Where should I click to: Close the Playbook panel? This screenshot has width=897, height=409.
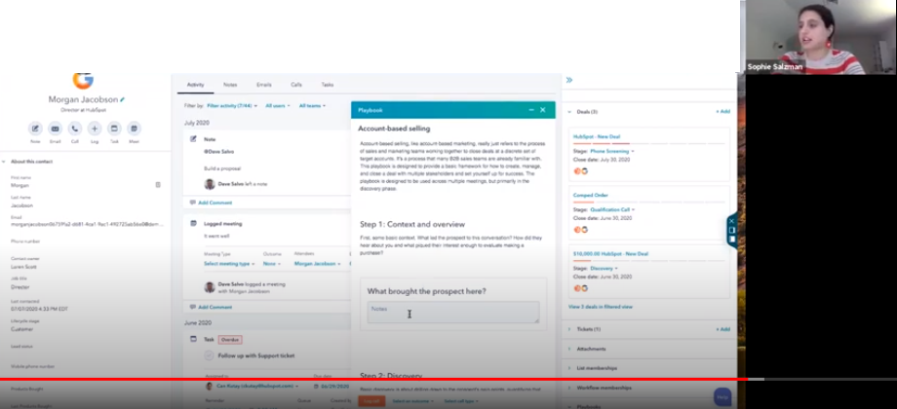click(x=543, y=110)
